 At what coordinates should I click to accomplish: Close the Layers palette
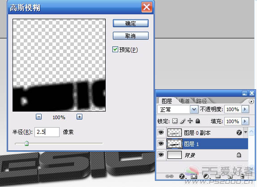point(252,93)
